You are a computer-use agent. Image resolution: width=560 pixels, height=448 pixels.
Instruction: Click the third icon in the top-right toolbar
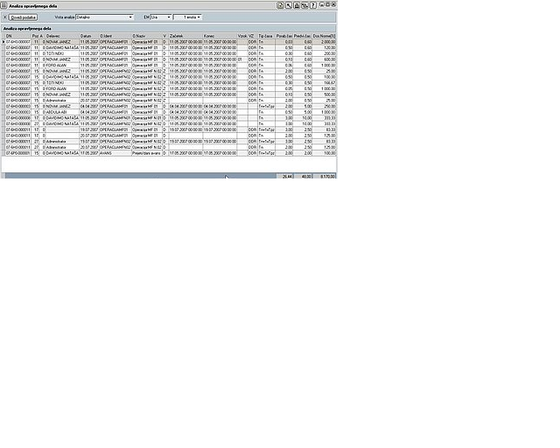(x=296, y=5)
